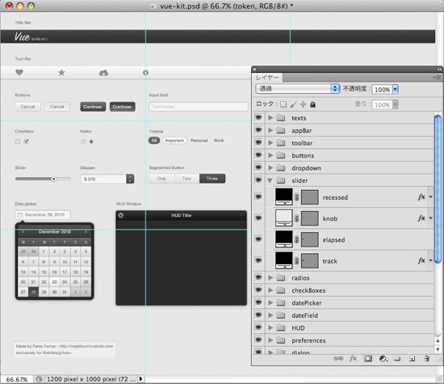Expand the datePicker group
The image size is (444, 384).
pyautogui.click(x=270, y=302)
